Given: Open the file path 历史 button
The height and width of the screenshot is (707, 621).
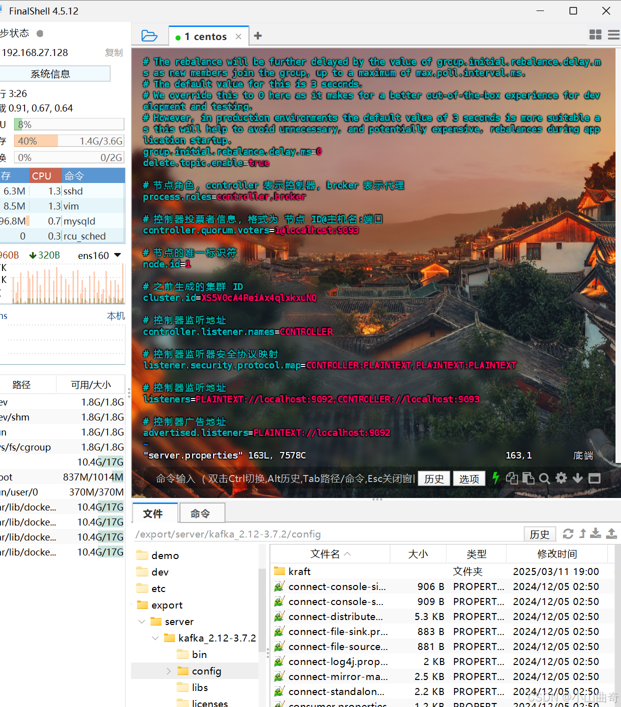Looking at the screenshot, I should (539, 534).
